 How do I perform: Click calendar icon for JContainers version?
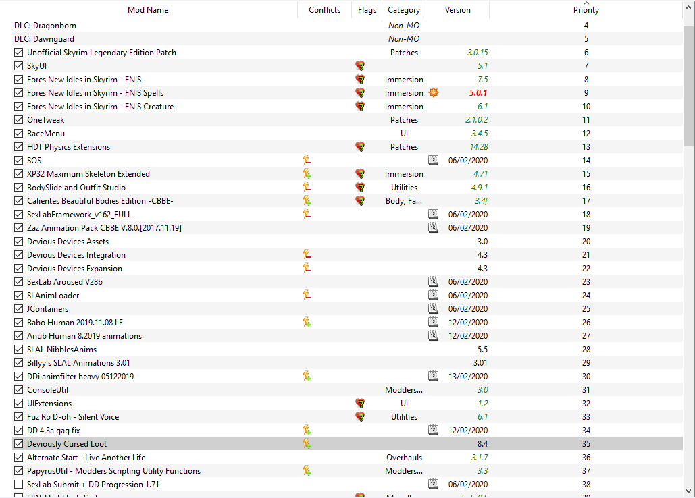coord(433,308)
